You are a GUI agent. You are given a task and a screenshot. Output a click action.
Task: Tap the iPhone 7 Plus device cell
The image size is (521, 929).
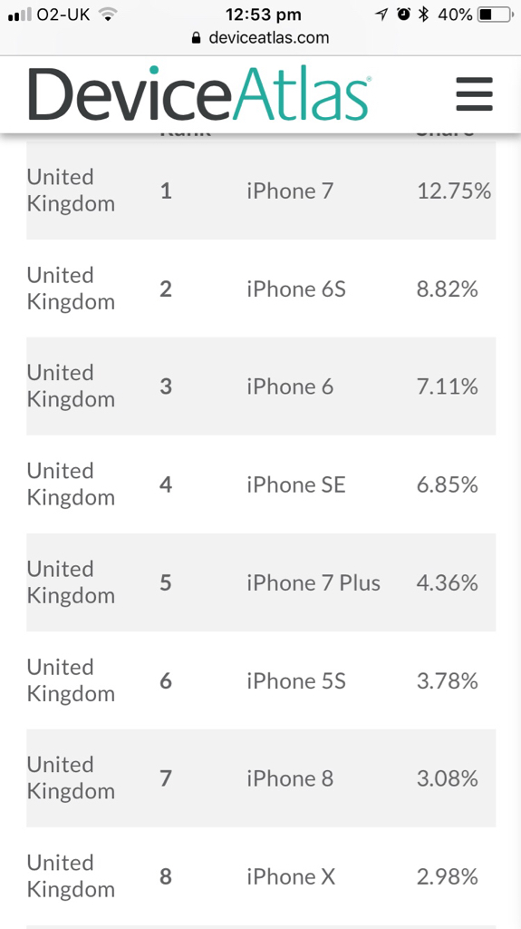coord(314,583)
